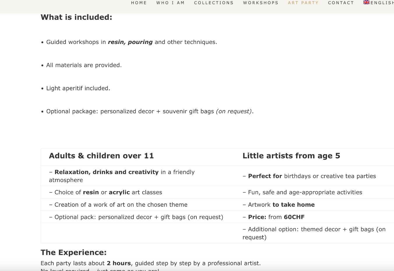Screen dimensions: 394x271
Task: Navigate to WORKSHOPS in the navbar
Action: (261, 3)
